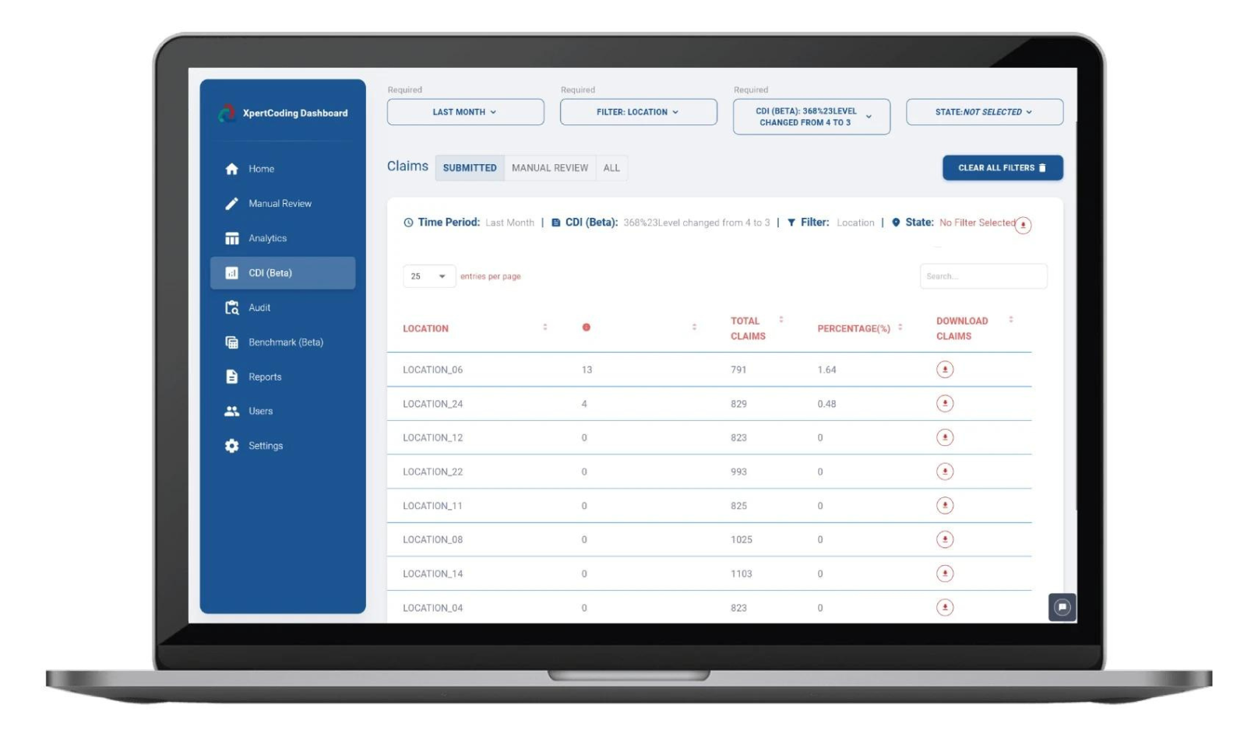The height and width of the screenshot is (751, 1258).
Task: Click the Manual Review pencil icon
Action: 231,204
